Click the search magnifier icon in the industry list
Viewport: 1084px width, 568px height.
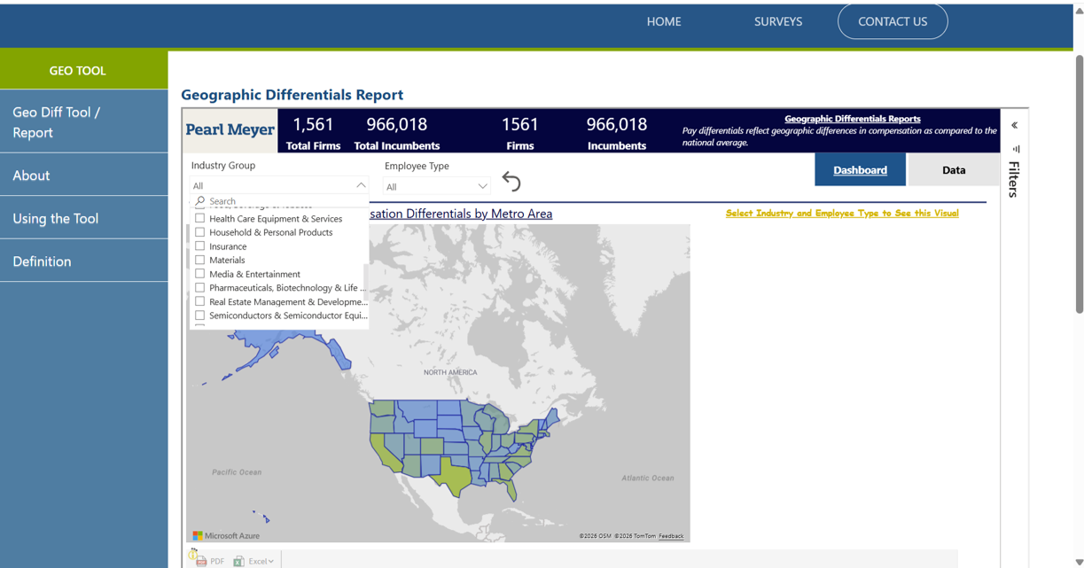[x=200, y=201]
